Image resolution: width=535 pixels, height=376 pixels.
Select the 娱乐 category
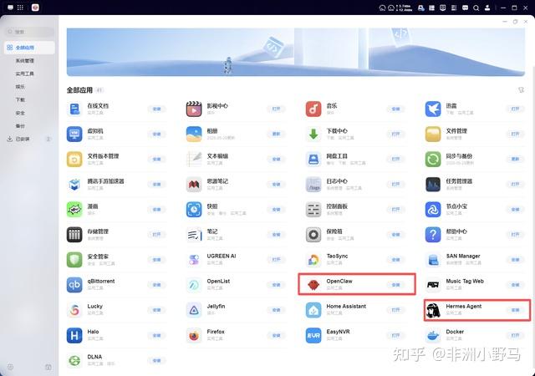[x=20, y=87]
